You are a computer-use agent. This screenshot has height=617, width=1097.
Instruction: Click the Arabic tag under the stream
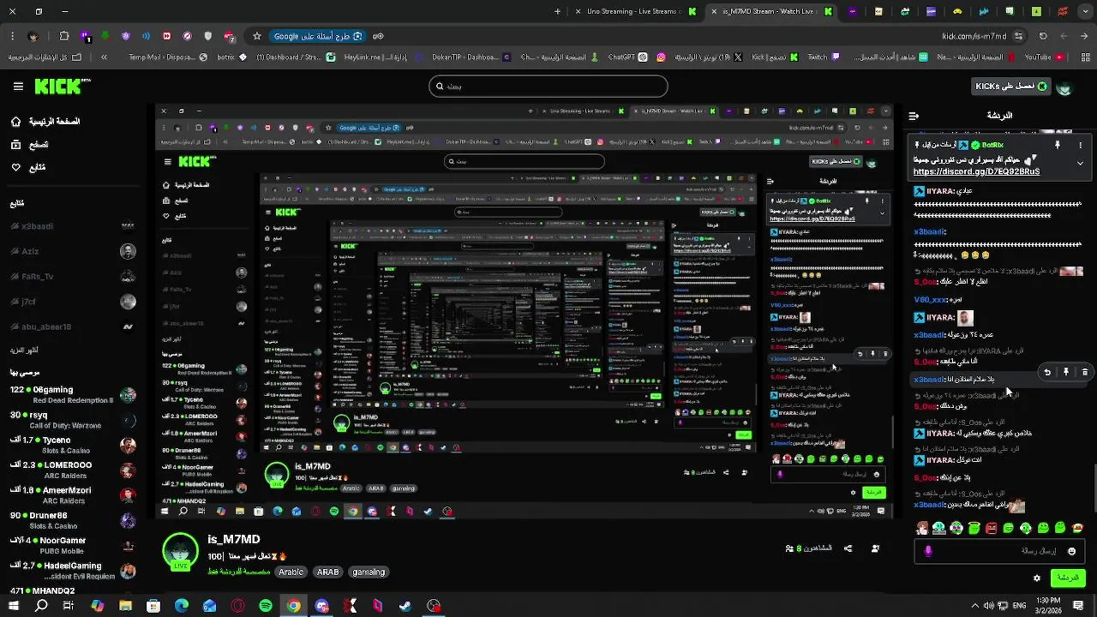[291, 572]
